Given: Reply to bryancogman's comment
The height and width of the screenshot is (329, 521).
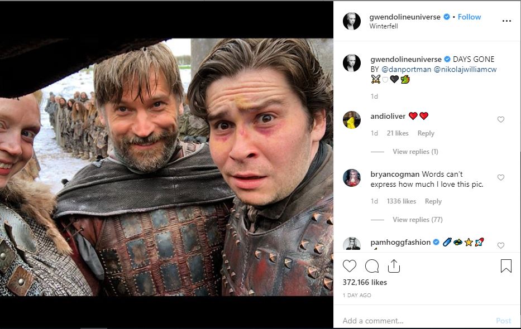Looking at the screenshot, I should click(x=433, y=201).
